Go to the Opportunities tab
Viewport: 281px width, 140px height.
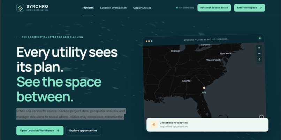142,8
